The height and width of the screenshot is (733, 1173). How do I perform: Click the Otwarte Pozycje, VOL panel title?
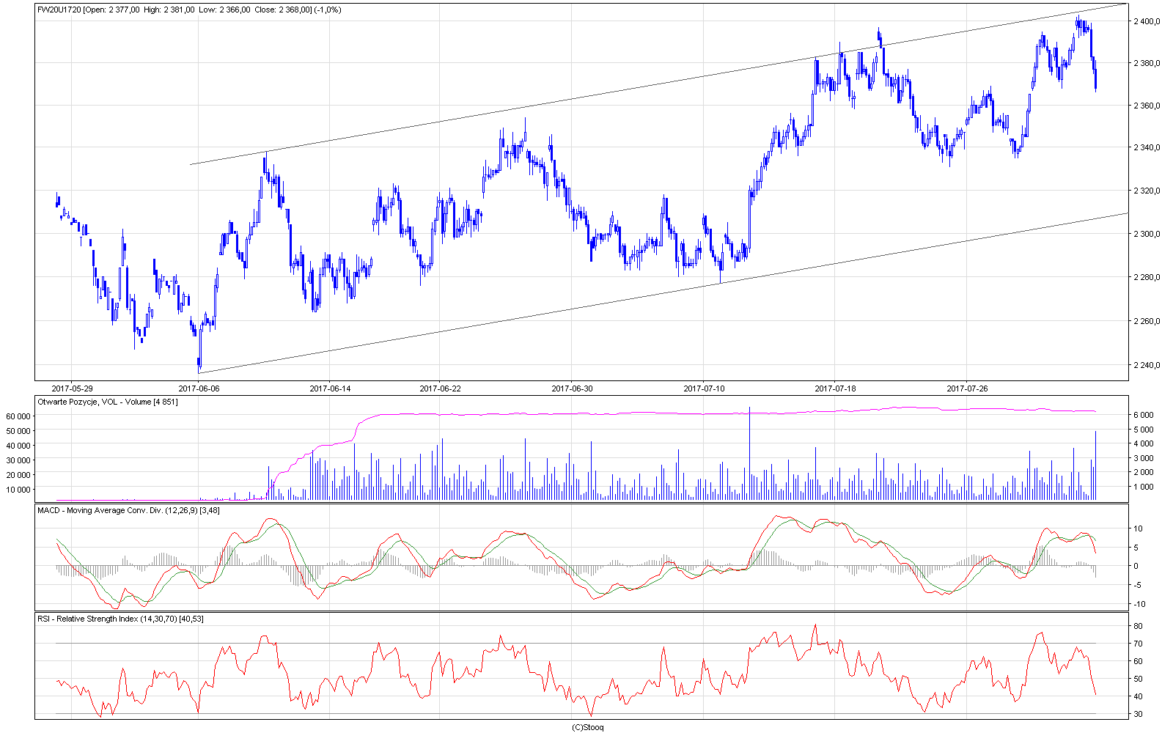[x=107, y=402]
